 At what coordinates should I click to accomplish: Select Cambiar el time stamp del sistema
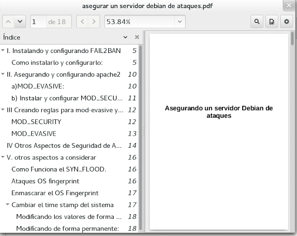tap(63, 205)
